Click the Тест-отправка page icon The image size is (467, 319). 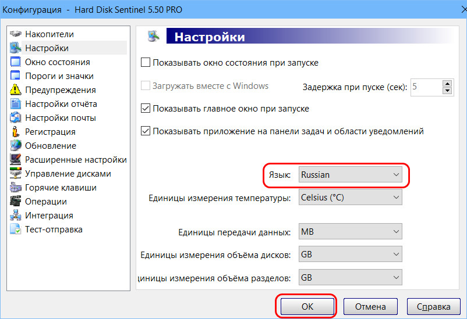tap(16, 229)
